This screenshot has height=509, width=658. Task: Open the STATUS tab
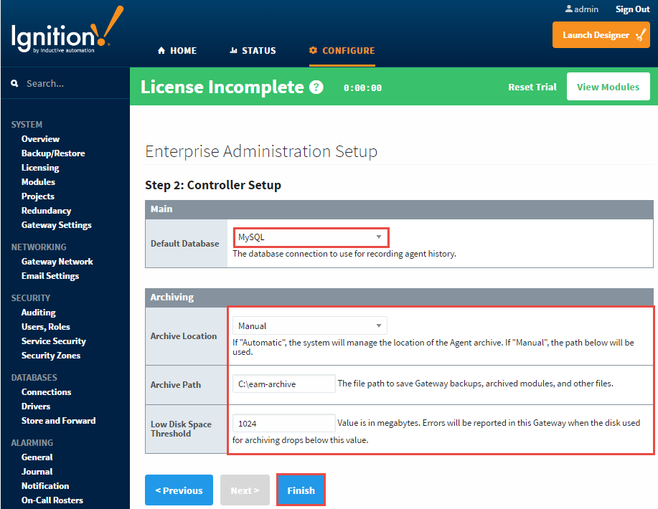click(x=253, y=51)
